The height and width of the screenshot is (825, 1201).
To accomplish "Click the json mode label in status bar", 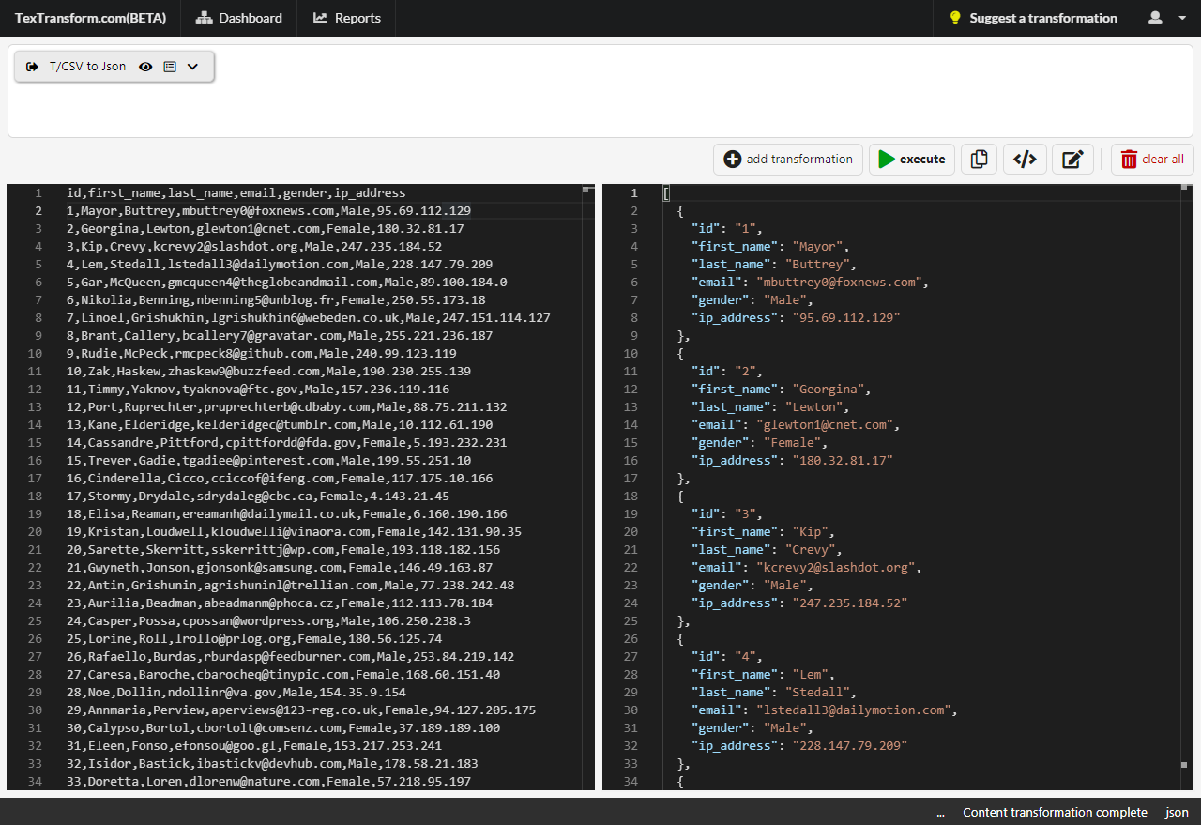I will click(x=1177, y=813).
